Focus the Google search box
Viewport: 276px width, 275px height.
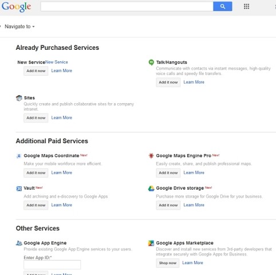tap(127, 6)
